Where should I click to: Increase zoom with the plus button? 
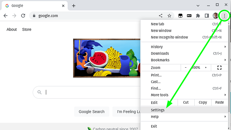[206, 67]
